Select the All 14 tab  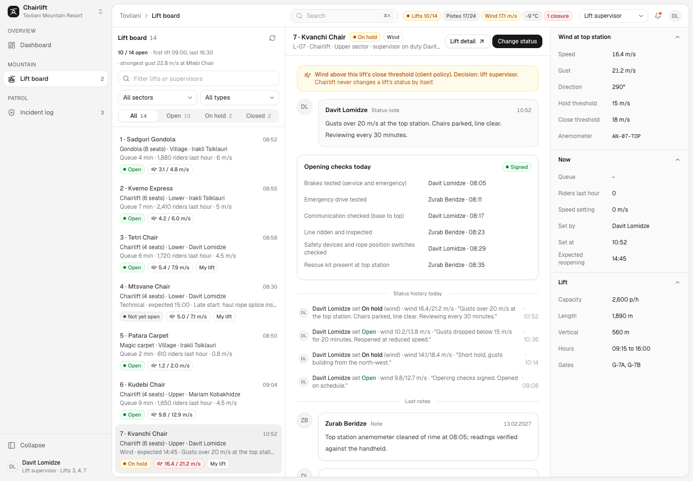(139, 116)
